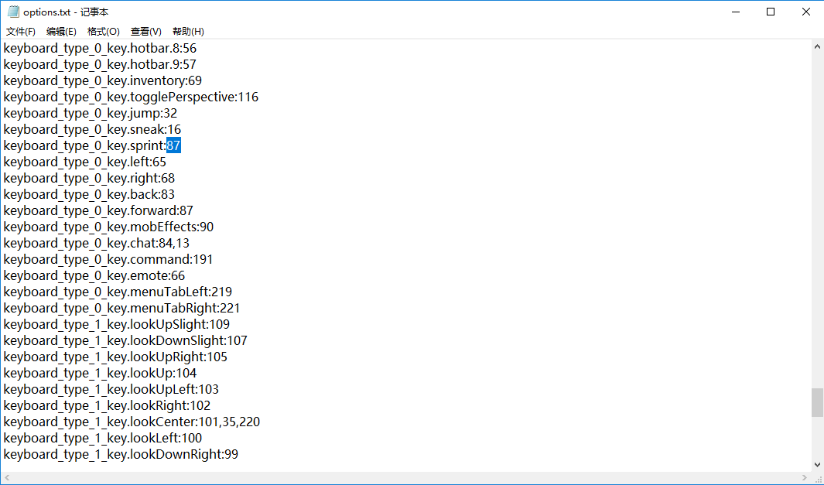Open the 编辑(E) menu
824x485 pixels.
tap(61, 32)
